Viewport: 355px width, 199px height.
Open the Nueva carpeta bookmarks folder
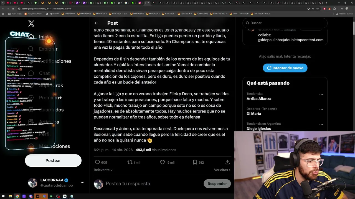[15, 14]
